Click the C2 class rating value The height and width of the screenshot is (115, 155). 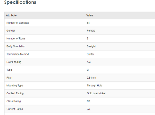point(88,101)
